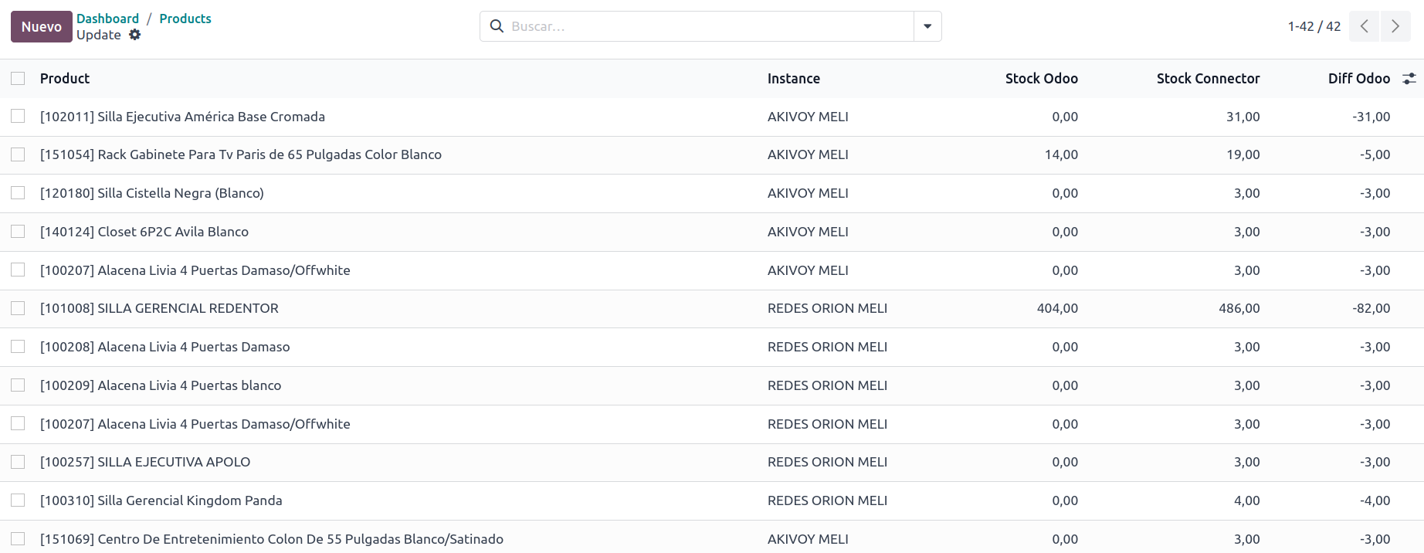The image size is (1424, 553).
Task: Click the 14,00 Stock Odoo value
Action: click(1061, 154)
